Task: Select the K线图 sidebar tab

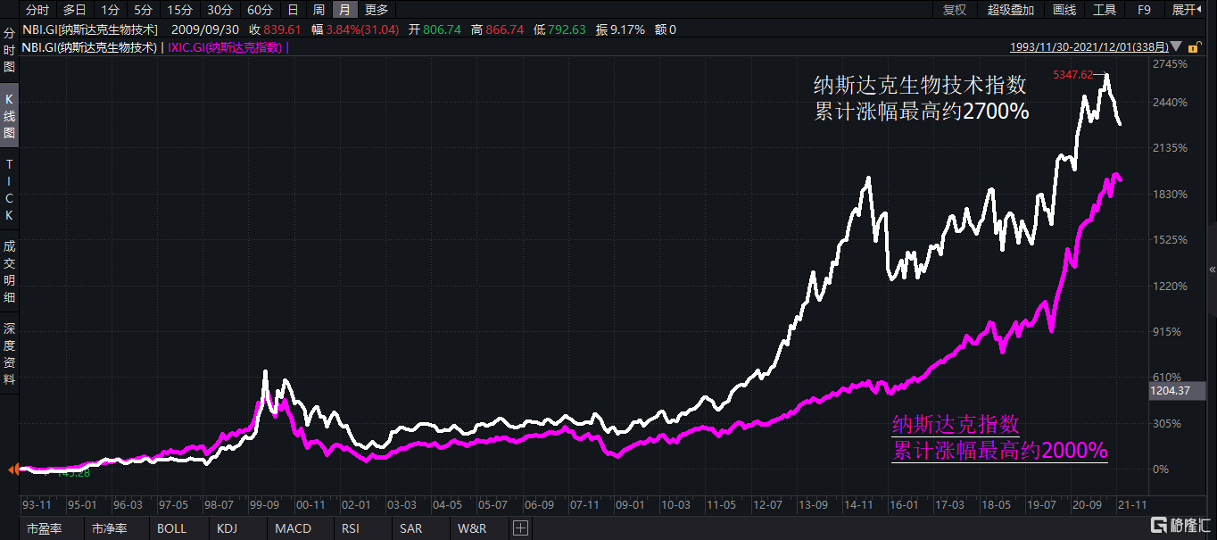Action: pos(10,116)
